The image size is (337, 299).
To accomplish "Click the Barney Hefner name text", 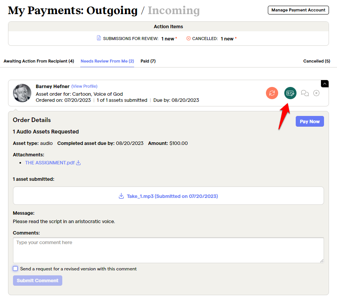I will coord(53,86).
